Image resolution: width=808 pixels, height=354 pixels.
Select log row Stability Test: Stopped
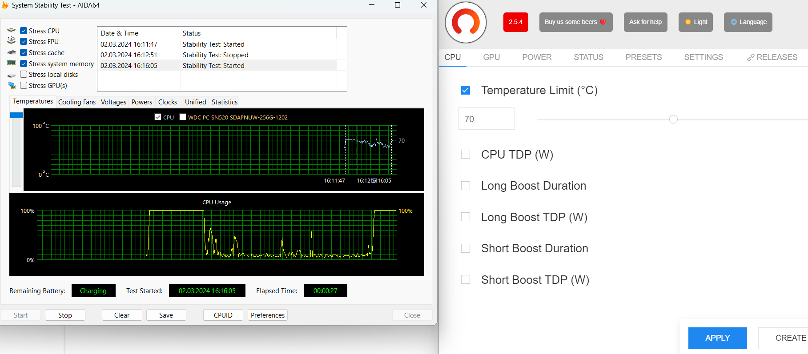click(x=217, y=55)
